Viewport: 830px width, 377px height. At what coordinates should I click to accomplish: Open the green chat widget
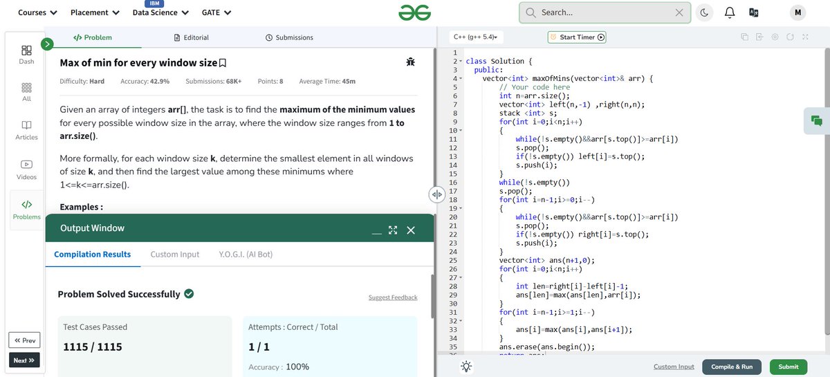(817, 120)
